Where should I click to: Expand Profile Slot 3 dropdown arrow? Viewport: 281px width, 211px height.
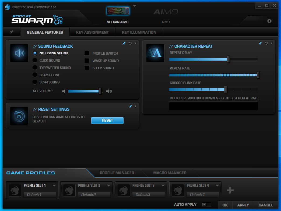point(163,185)
